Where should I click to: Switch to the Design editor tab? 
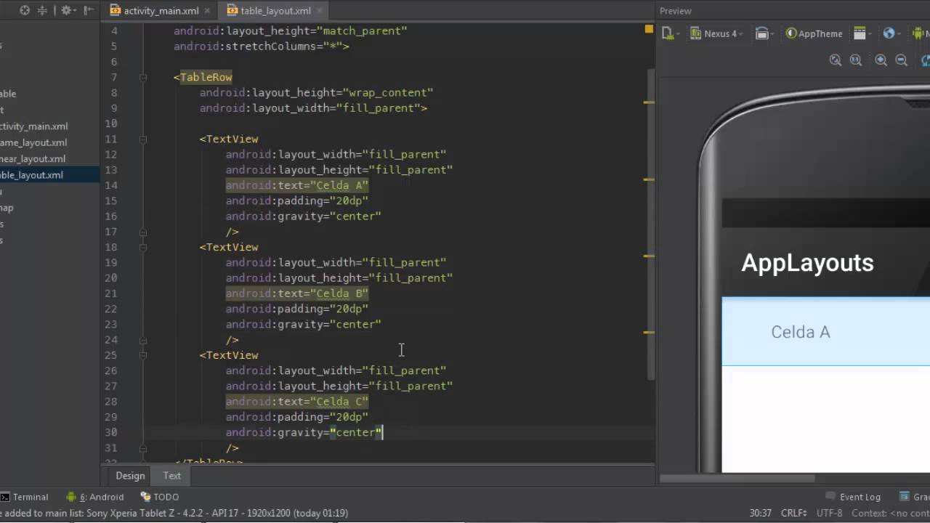(130, 476)
